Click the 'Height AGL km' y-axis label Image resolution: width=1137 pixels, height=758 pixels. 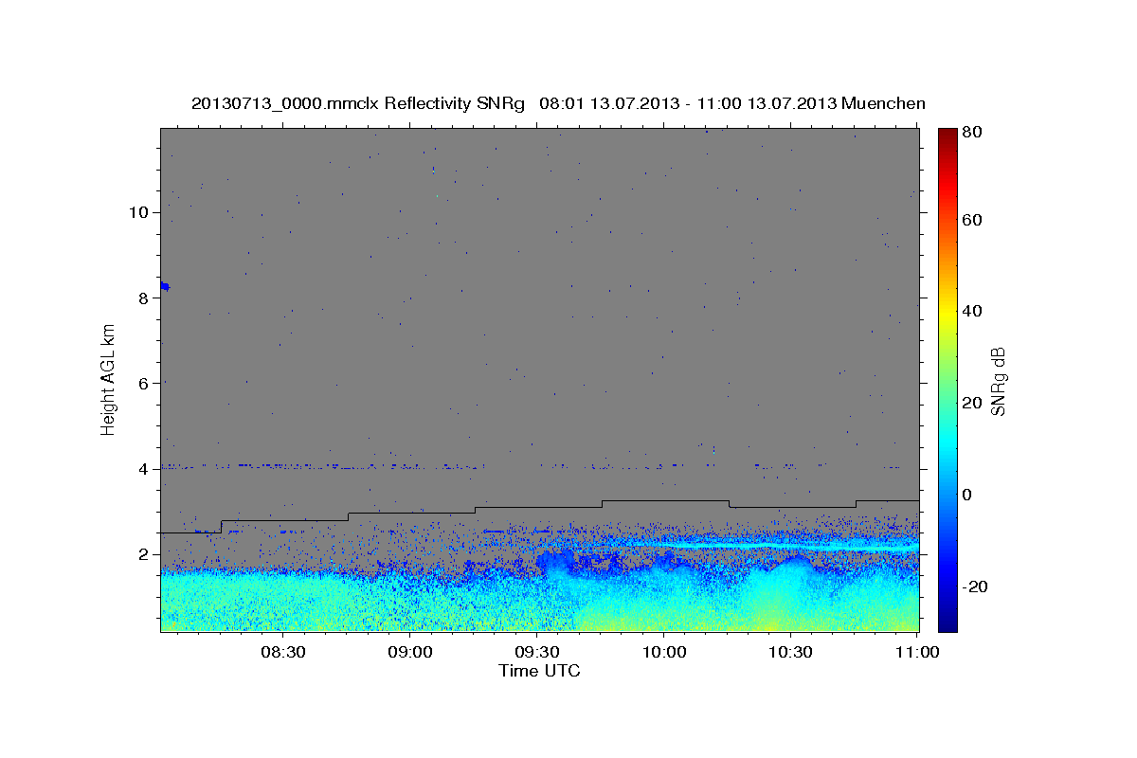point(109,379)
